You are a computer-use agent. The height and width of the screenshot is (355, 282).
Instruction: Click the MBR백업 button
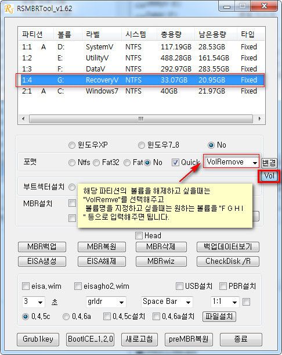tap(42, 247)
